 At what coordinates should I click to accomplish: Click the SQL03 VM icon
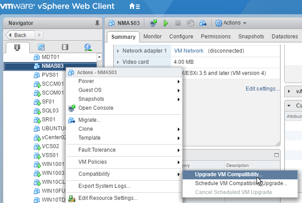click(37, 111)
